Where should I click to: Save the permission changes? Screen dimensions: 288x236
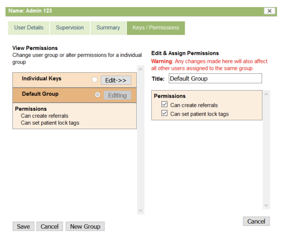point(23,226)
